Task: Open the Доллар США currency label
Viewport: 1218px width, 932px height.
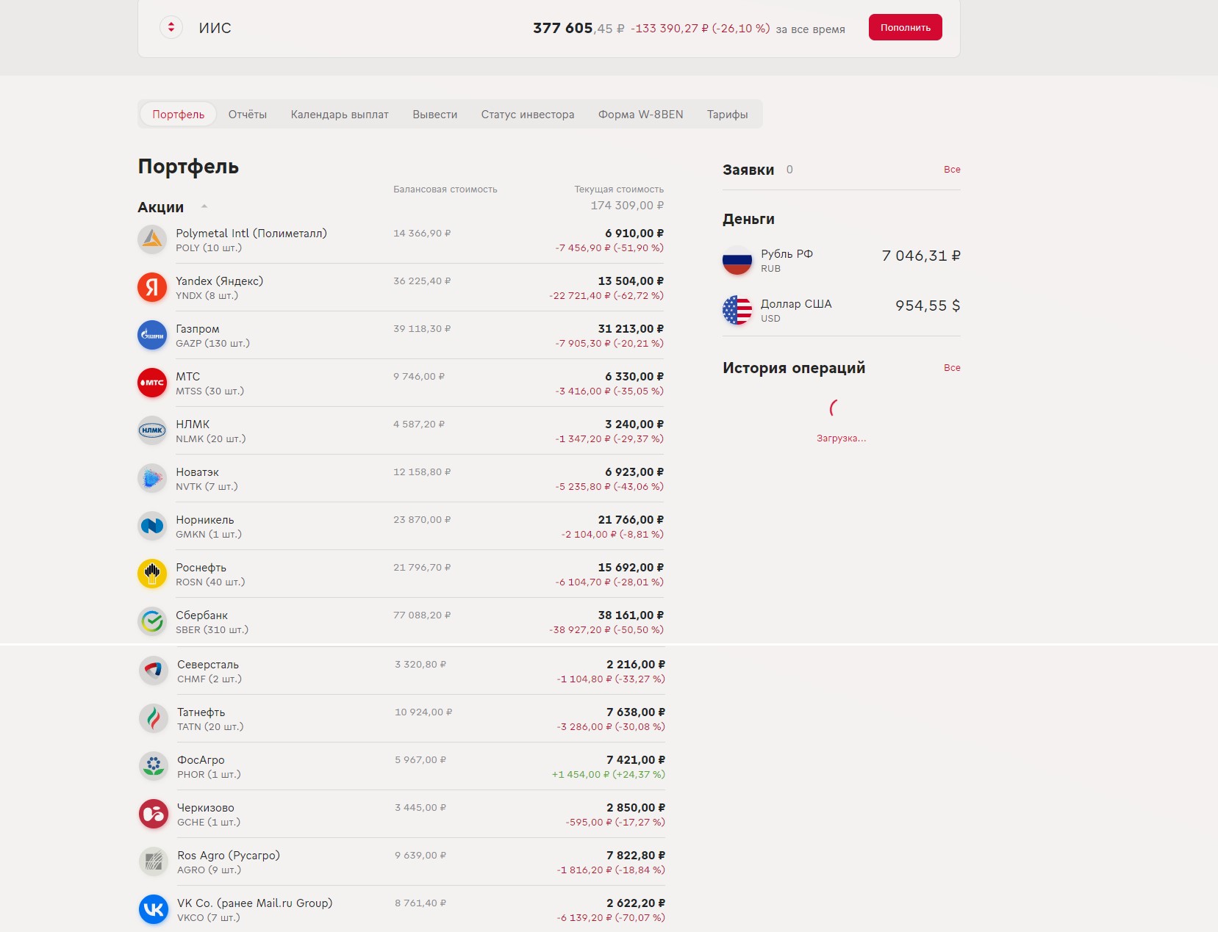Action: click(x=796, y=304)
